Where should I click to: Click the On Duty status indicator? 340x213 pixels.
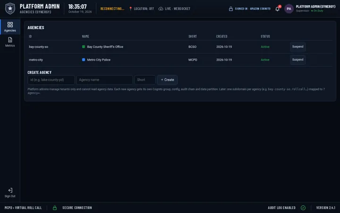(x=317, y=11)
